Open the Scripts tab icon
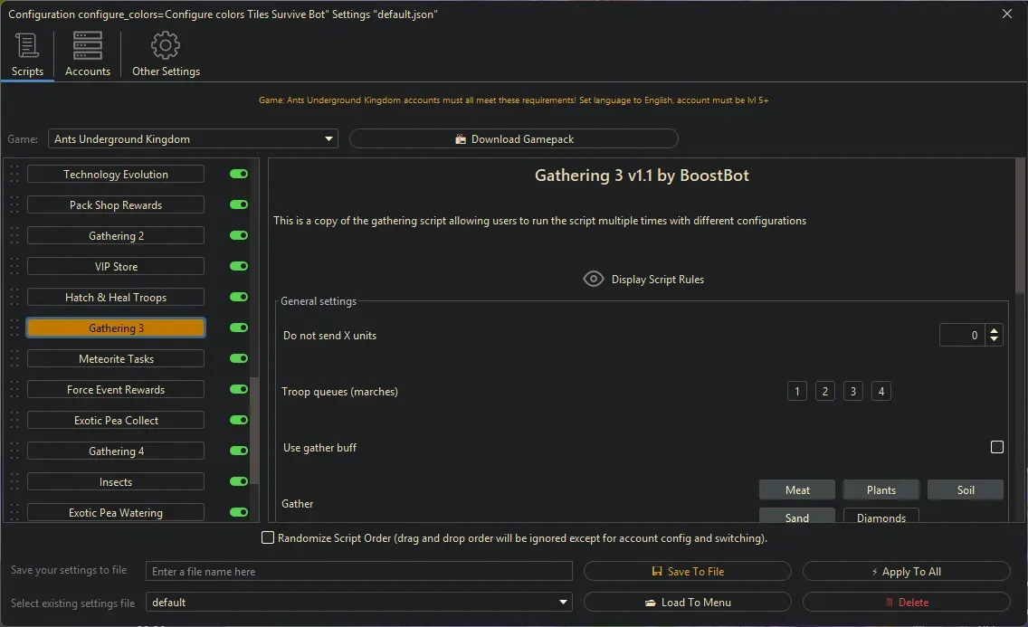The image size is (1028, 627). [27, 46]
